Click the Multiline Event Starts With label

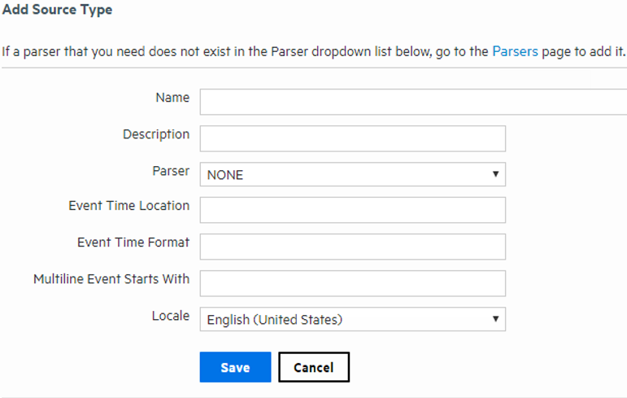111,278
